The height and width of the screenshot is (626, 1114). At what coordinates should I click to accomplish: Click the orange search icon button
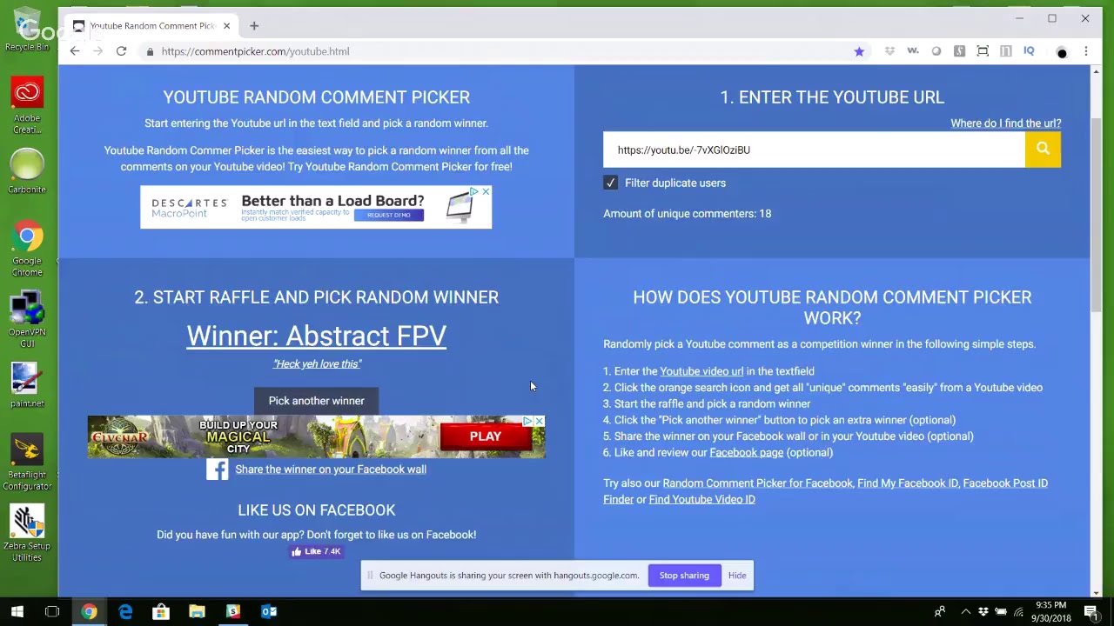[1043, 150]
